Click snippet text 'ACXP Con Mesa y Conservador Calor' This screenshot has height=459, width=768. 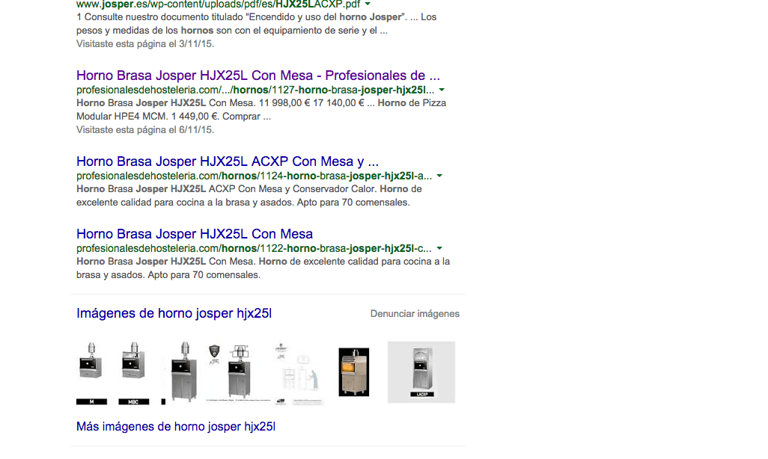(291, 189)
